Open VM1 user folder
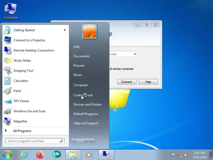Image resolution: width=213 pixels, height=160 pixels. click(77, 47)
